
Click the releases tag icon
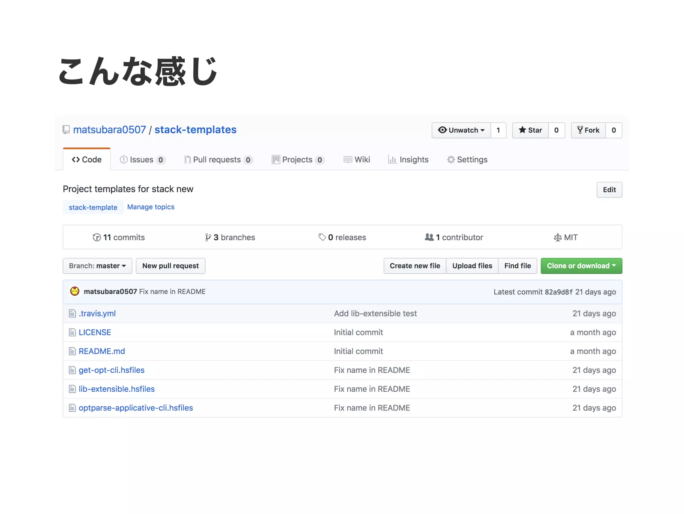pos(322,237)
